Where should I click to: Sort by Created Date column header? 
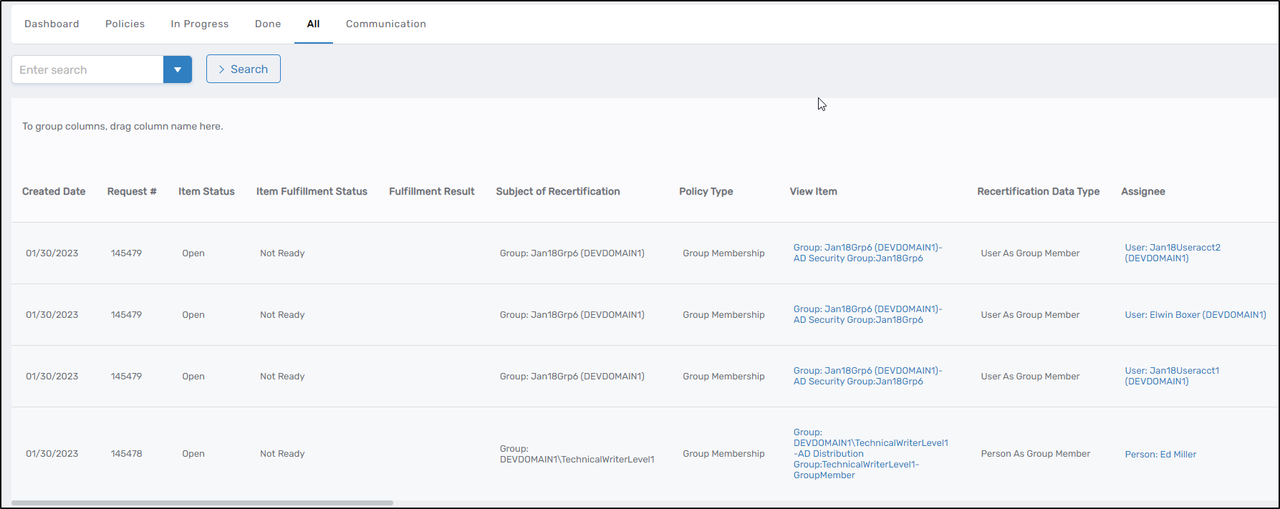click(54, 191)
